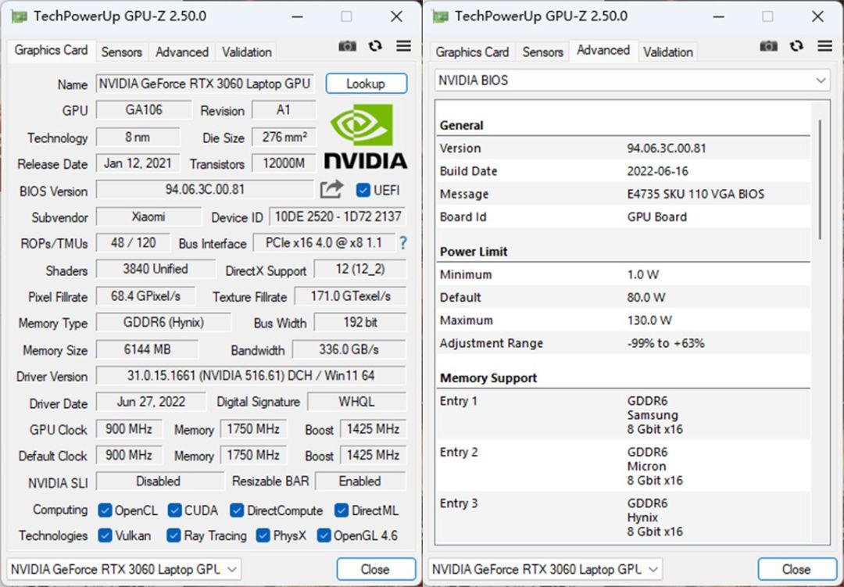The height and width of the screenshot is (587, 844).
Task: Click Adjustment Range -99% to +63%
Action: 665,343
